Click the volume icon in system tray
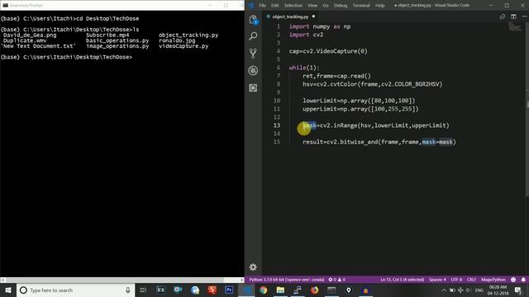 (x=469, y=290)
